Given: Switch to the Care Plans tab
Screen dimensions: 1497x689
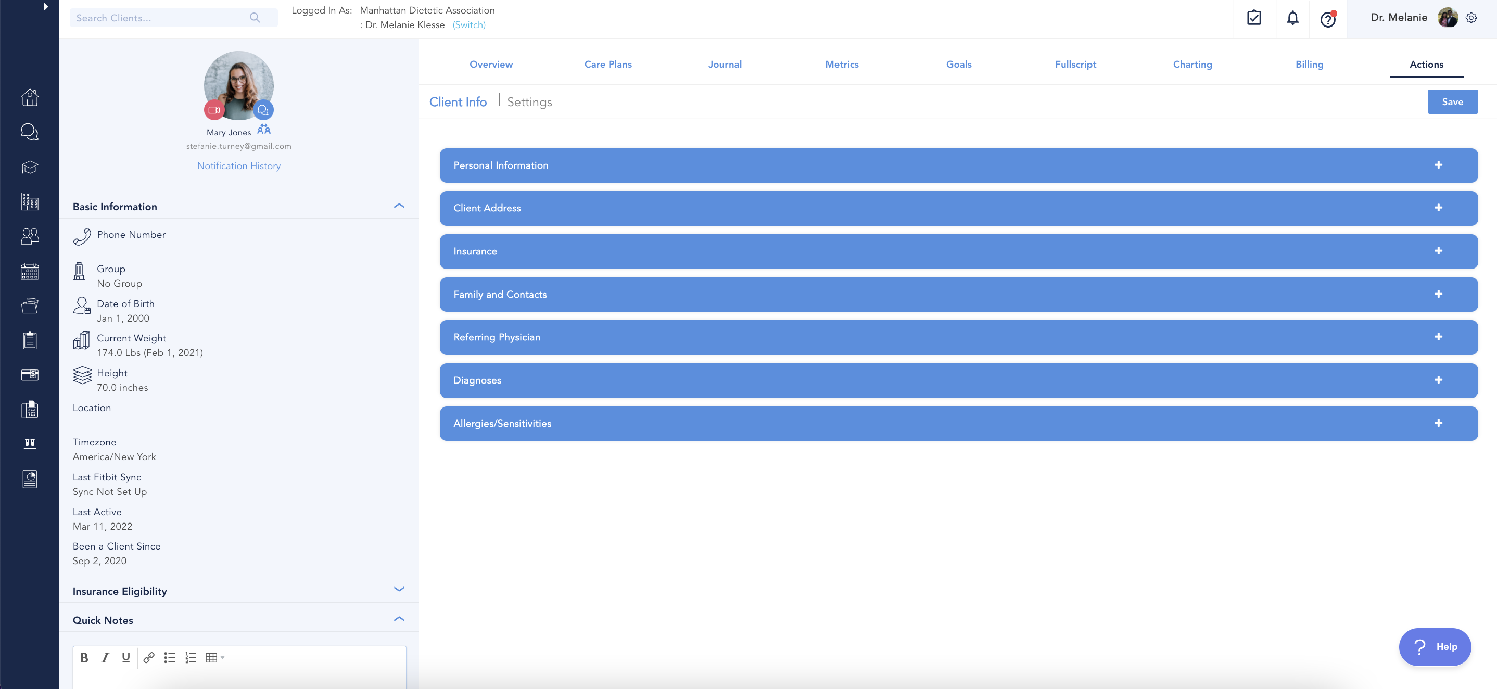Looking at the screenshot, I should pyautogui.click(x=608, y=65).
